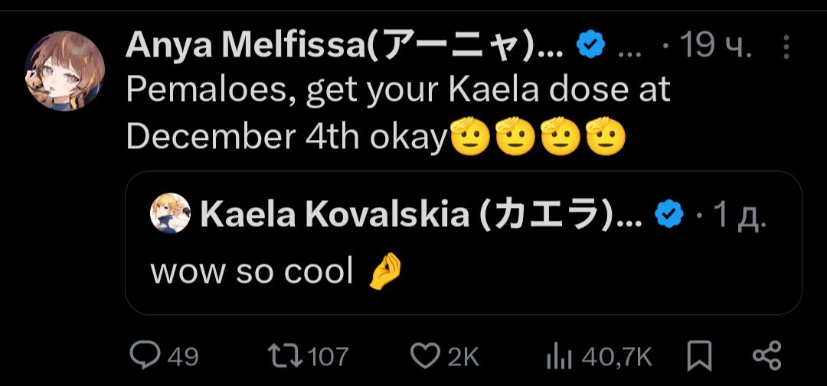Open the reply comment icon
The height and width of the screenshot is (386, 827).
coord(144,355)
